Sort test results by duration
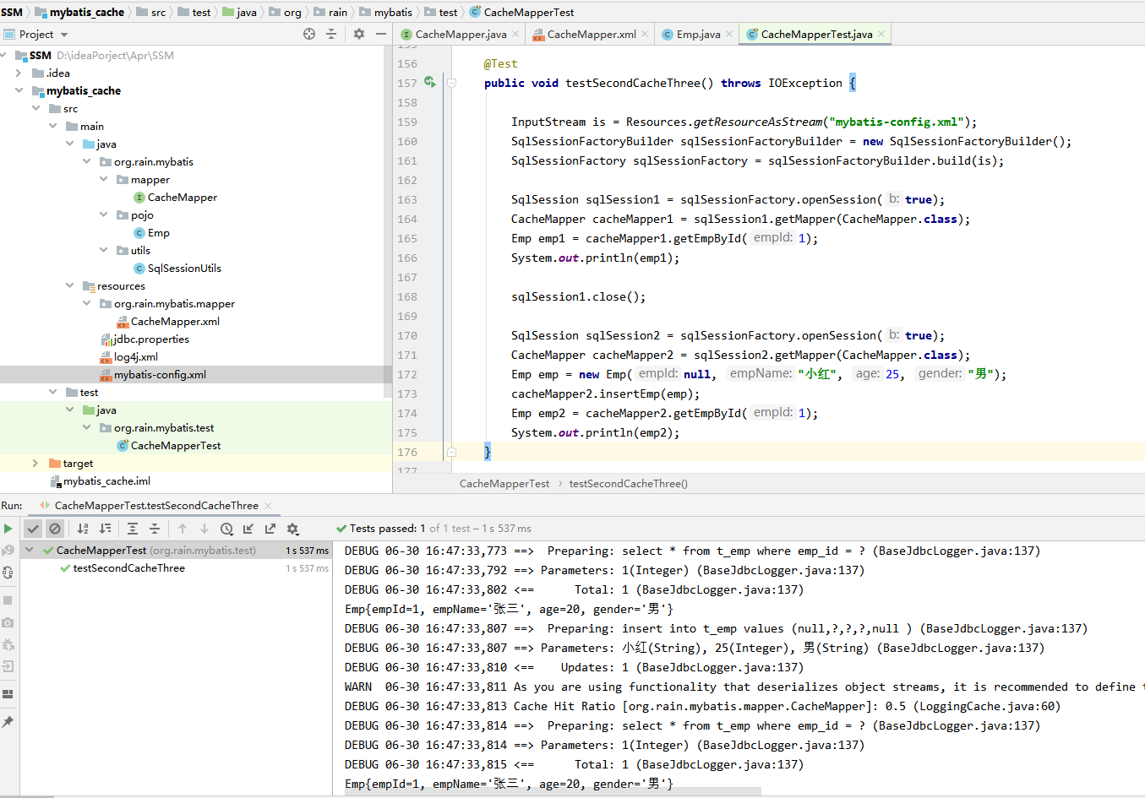 tap(105, 529)
